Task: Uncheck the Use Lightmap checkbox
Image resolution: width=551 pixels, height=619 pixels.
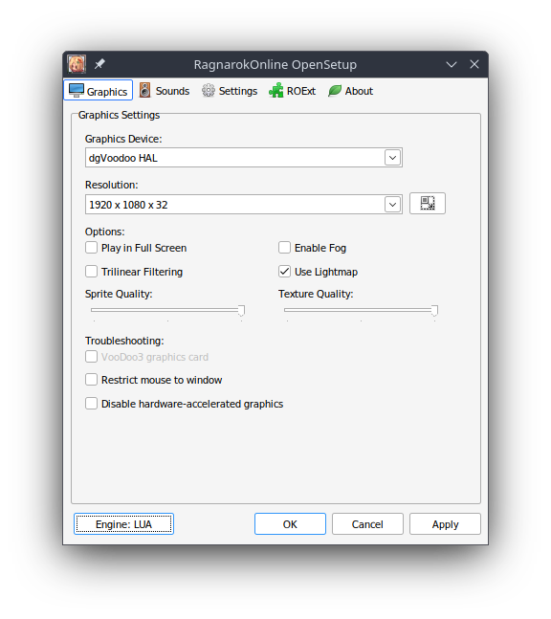Action: [284, 272]
